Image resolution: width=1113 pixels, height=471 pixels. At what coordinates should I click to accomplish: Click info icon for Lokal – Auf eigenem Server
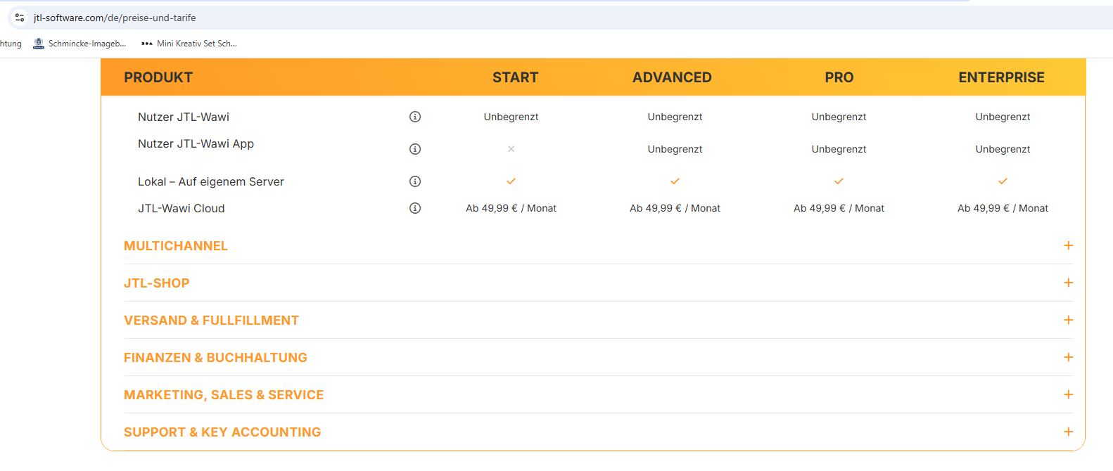click(x=415, y=181)
